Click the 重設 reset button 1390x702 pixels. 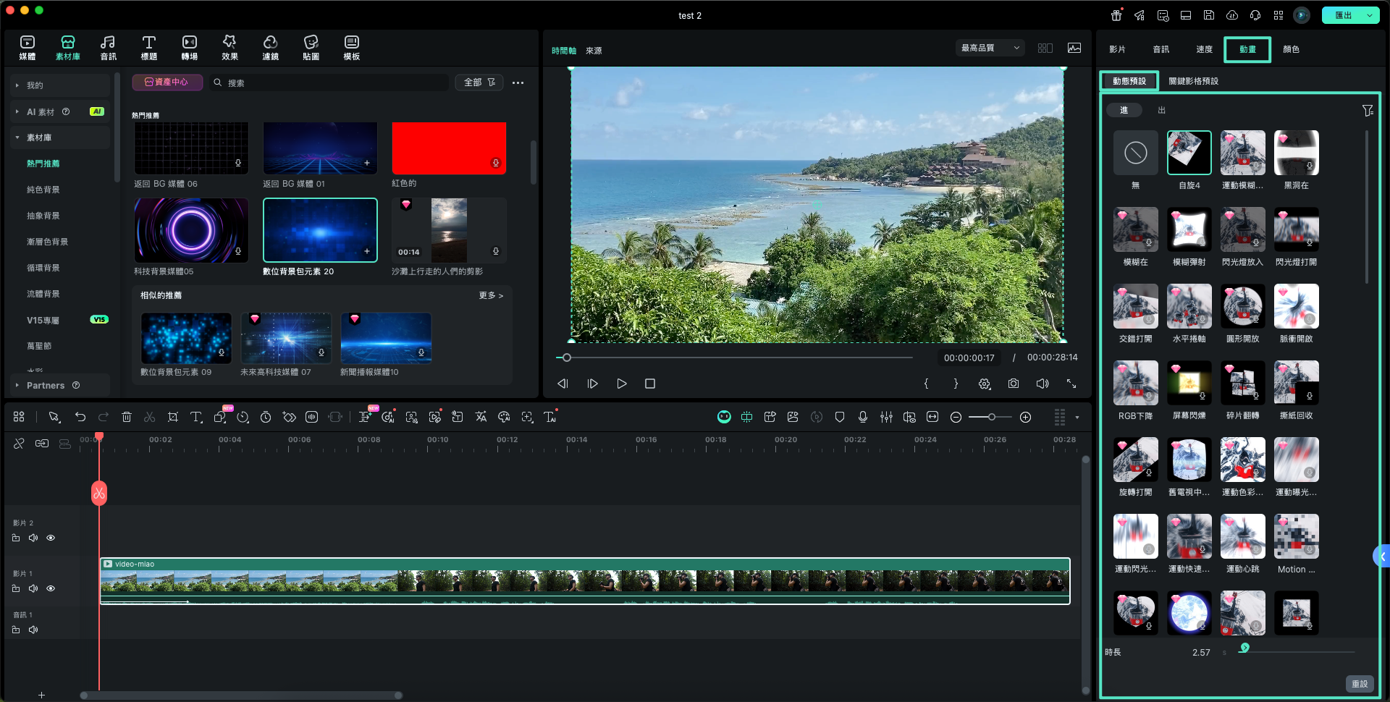click(x=1359, y=684)
